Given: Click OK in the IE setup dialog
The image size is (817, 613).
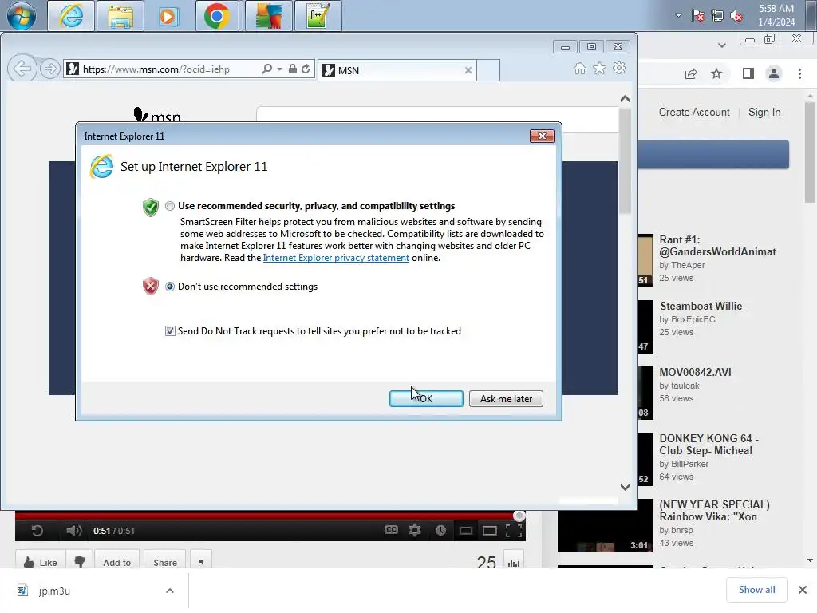Looking at the screenshot, I should pyautogui.click(x=426, y=399).
